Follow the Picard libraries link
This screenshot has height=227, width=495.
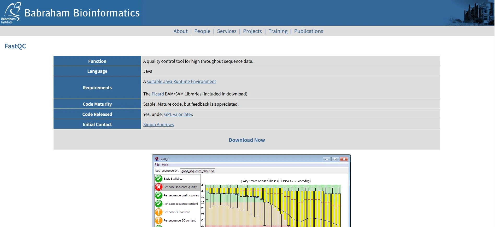click(x=158, y=94)
